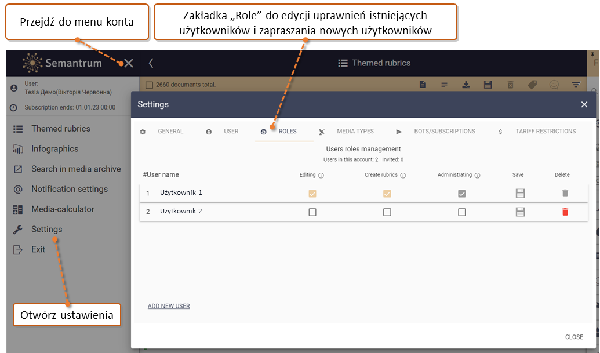This screenshot has width=600, height=353.
Task: Toggle Administrating checkbox for Użytkownik 1
Action: (x=462, y=194)
